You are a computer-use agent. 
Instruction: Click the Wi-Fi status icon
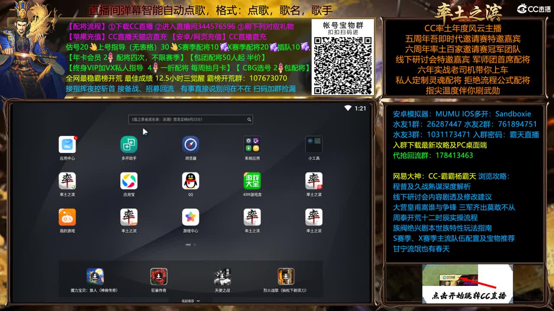coord(348,108)
